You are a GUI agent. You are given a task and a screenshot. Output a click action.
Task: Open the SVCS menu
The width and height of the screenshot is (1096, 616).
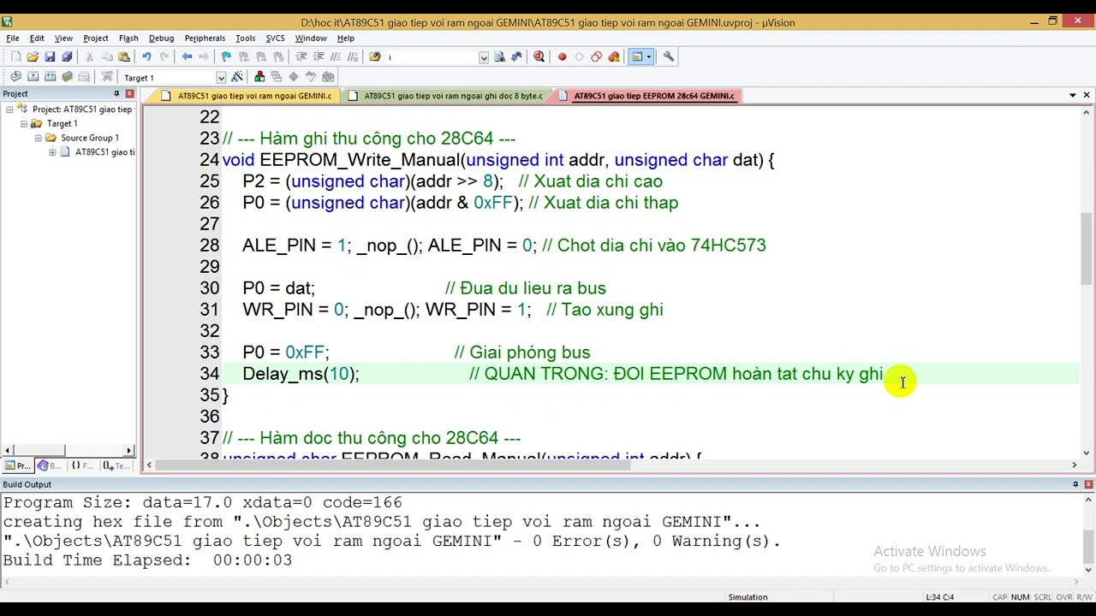tap(275, 38)
